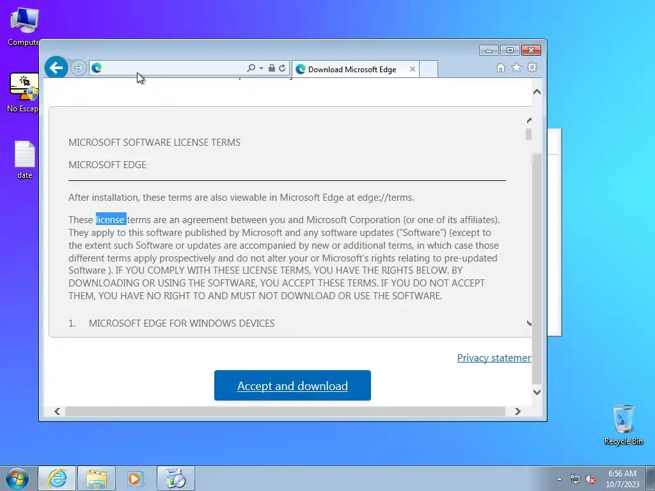Viewport: 655px width, 491px height.
Task: Click the Accept and download button
Action: (x=292, y=386)
